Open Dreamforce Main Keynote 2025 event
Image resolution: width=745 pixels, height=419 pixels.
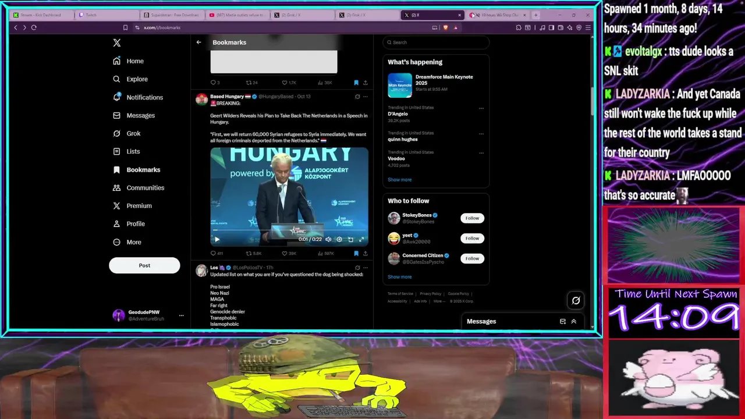point(436,85)
